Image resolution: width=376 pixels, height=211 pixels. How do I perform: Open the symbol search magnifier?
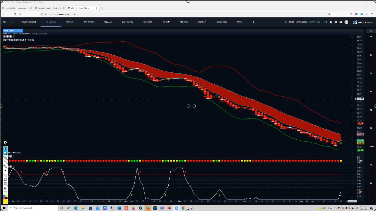pyautogui.click(x=12, y=22)
